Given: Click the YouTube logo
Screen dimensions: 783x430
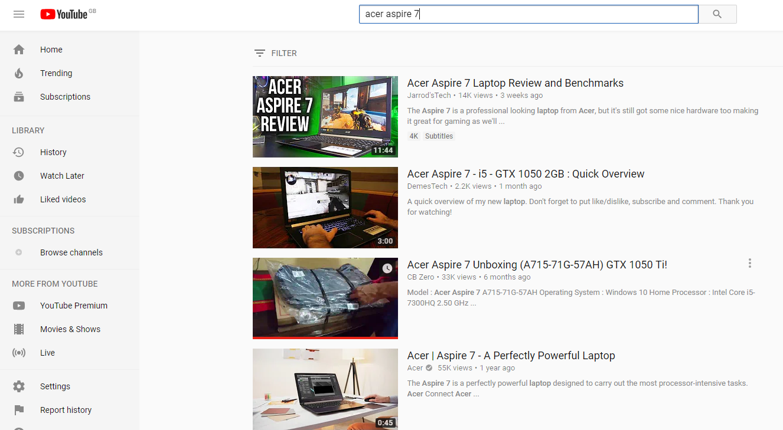Looking at the screenshot, I should click(x=64, y=14).
